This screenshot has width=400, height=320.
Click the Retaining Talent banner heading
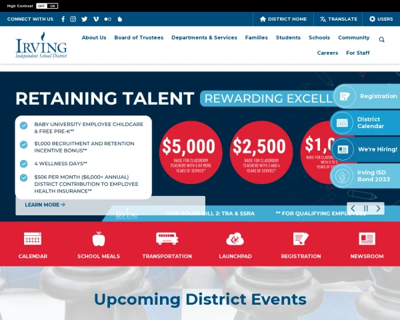tap(105, 98)
